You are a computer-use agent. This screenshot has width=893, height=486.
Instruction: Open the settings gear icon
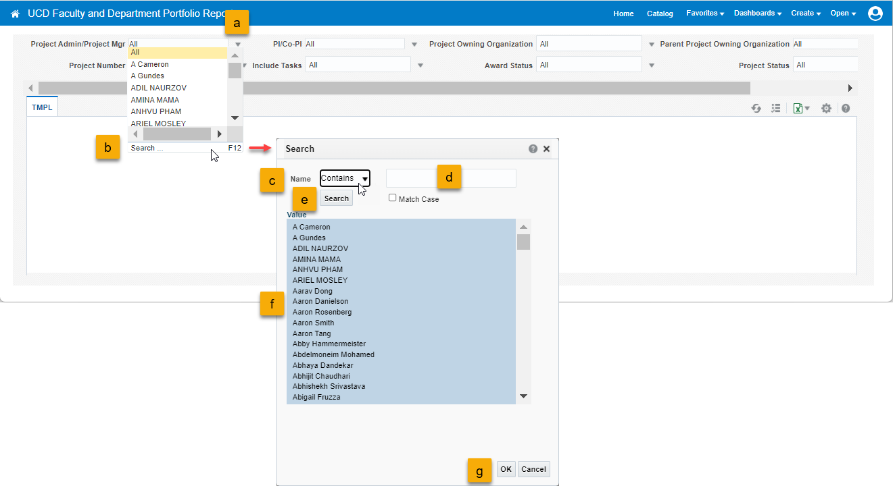(x=826, y=108)
